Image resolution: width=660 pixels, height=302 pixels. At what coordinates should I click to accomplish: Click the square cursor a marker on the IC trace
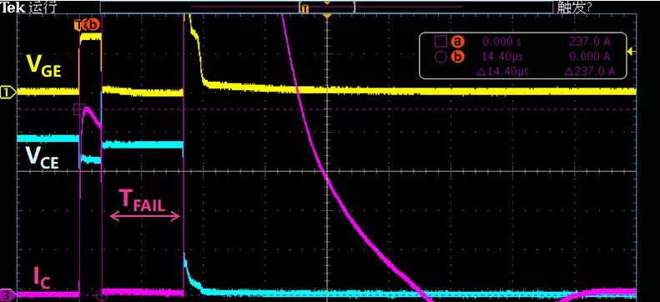[79, 109]
